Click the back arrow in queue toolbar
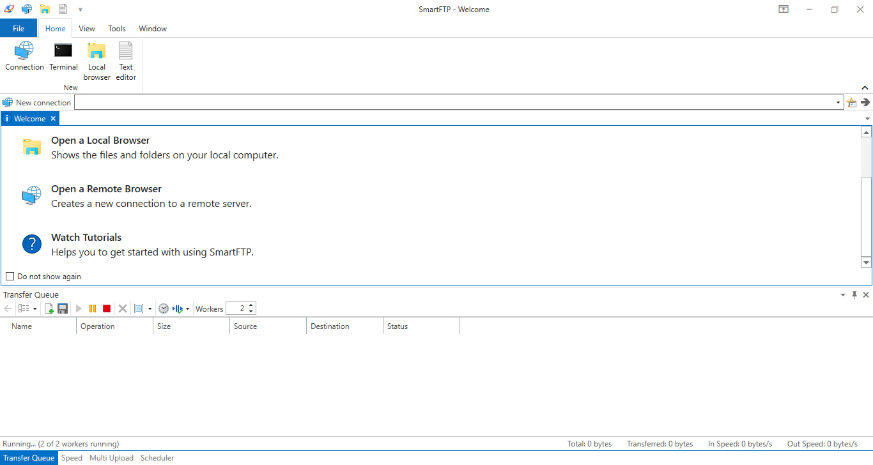Viewport: 873px width, 465px height. coord(8,309)
